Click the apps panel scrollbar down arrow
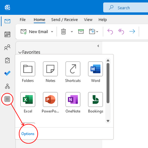The height and width of the screenshot is (148, 148). tap(108, 121)
